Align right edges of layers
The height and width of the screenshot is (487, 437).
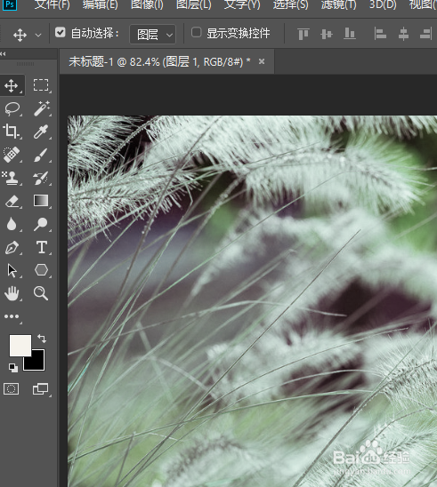(426, 34)
